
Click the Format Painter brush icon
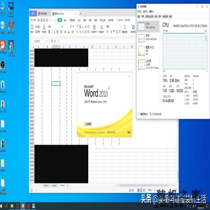click(x=44, y=27)
